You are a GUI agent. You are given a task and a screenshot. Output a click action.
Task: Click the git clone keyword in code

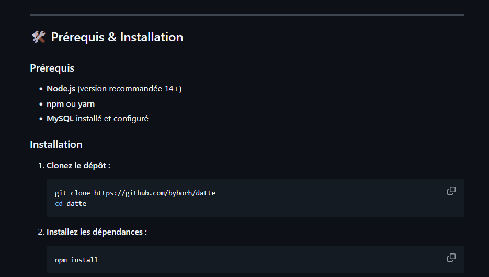tap(73, 193)
